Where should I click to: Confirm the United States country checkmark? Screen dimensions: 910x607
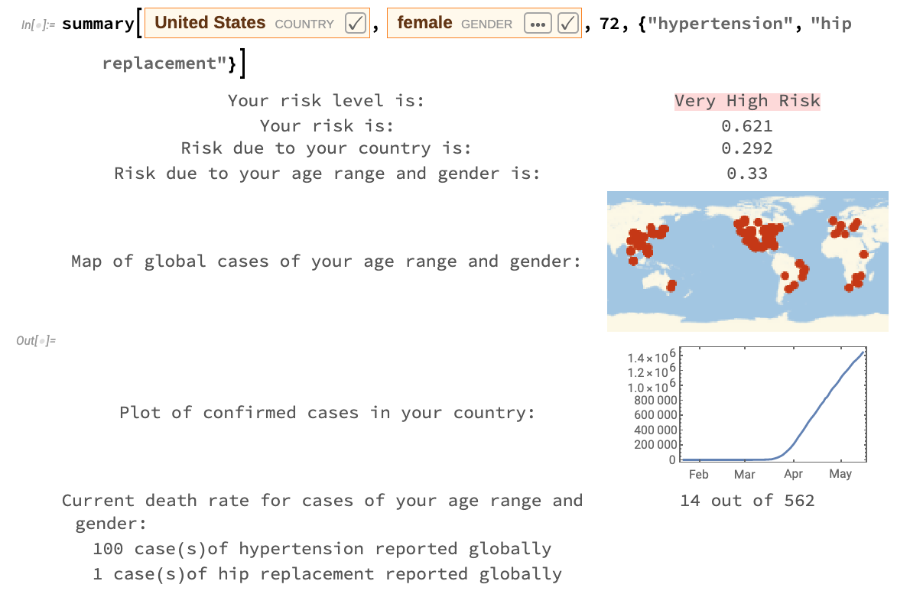(356, 24)
